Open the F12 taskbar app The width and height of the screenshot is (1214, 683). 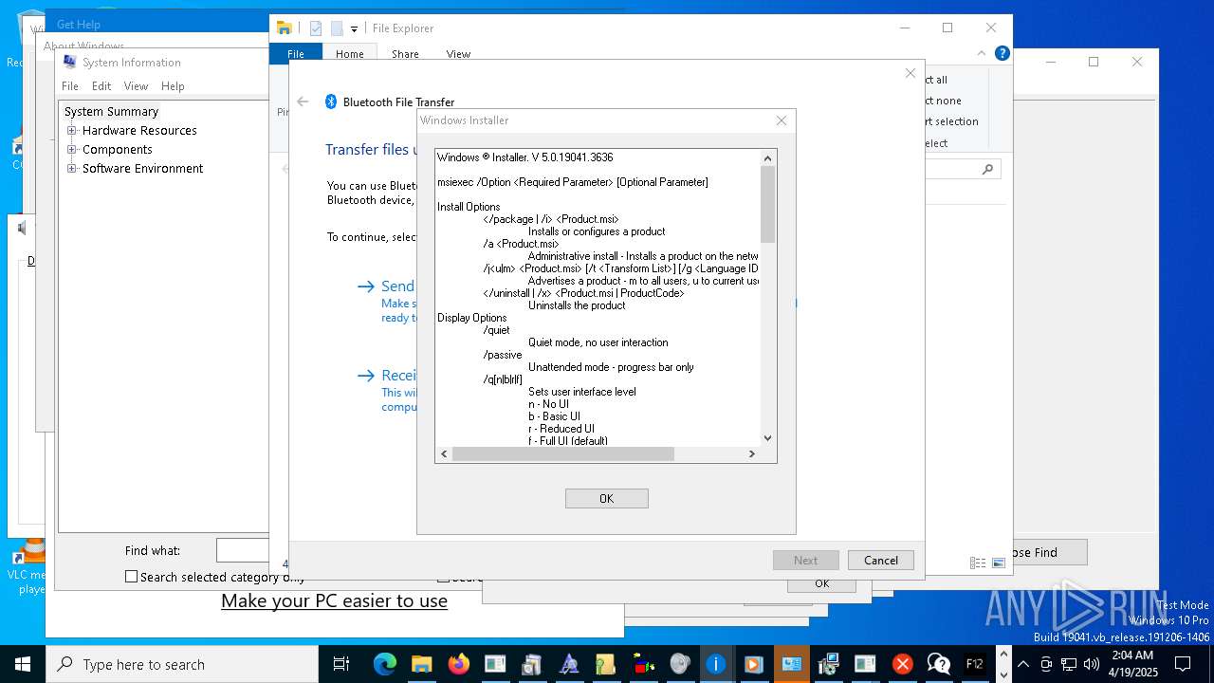(974, 664)
